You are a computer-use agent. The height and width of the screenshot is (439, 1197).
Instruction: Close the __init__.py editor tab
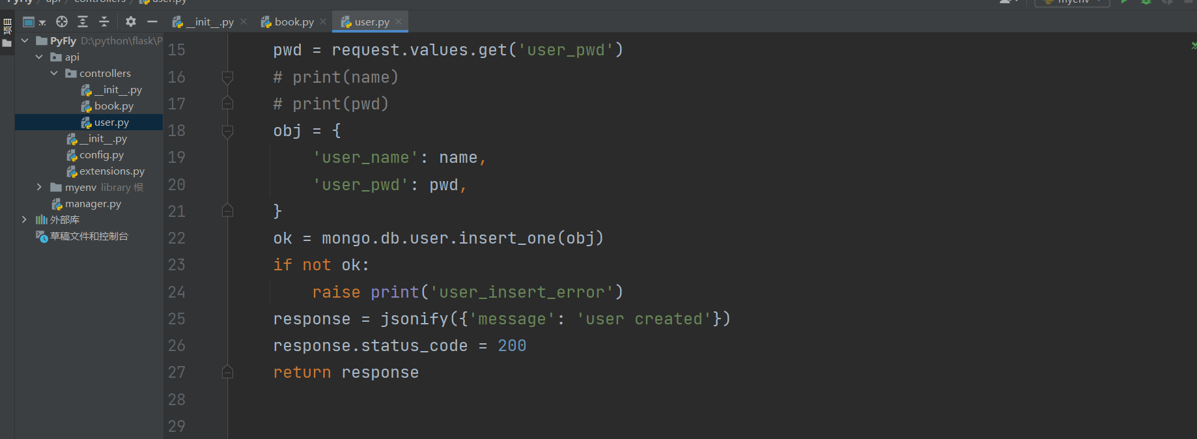[x=244, y=21]
